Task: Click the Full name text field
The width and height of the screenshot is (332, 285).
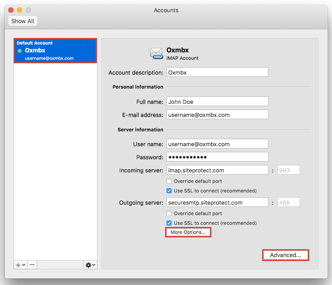Action: pyautogui.click(x=217, y=102)
